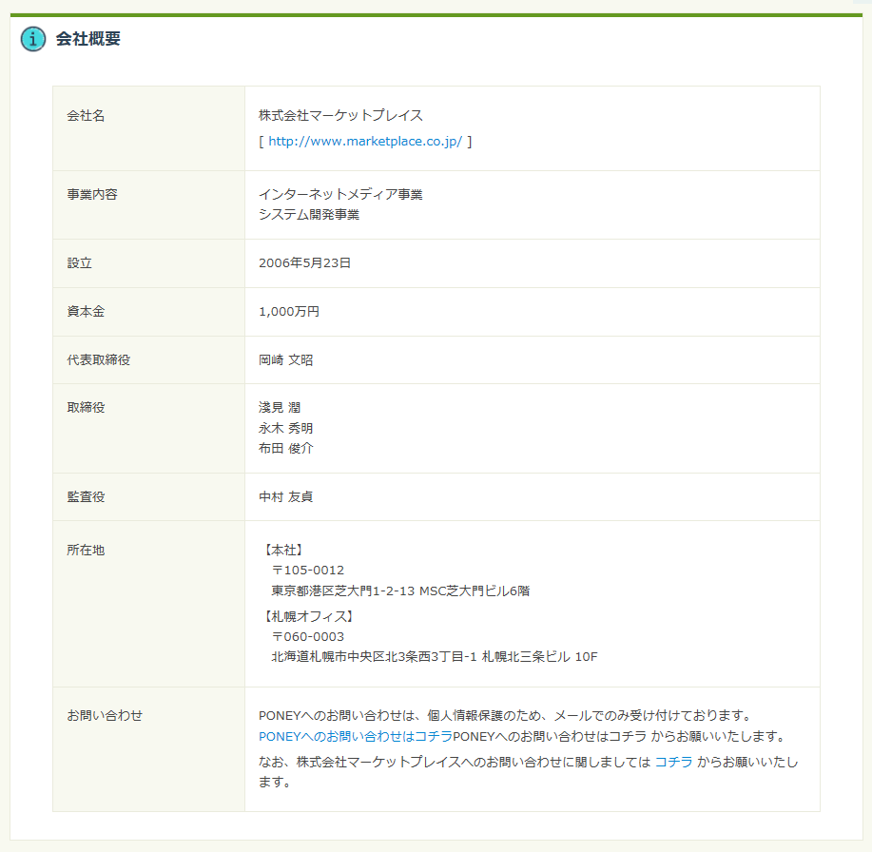Select the name 中村 友貞
This screenshot has height=852, width=872.
click(286, 496)
